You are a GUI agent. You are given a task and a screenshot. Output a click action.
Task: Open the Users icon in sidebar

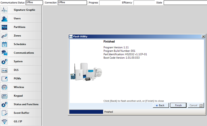(5, 18)
